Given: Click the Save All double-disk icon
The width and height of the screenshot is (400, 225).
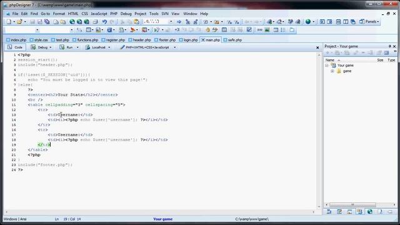Looking at the screenshot, I should tap(47, 22).
